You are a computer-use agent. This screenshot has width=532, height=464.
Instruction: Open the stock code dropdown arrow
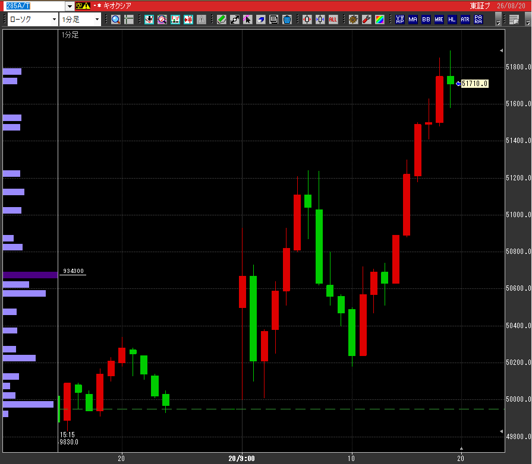point(70,6)
